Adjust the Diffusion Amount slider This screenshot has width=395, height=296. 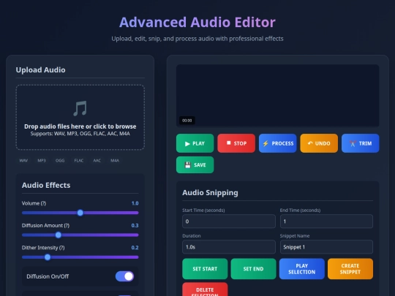(x=80, y=235)
